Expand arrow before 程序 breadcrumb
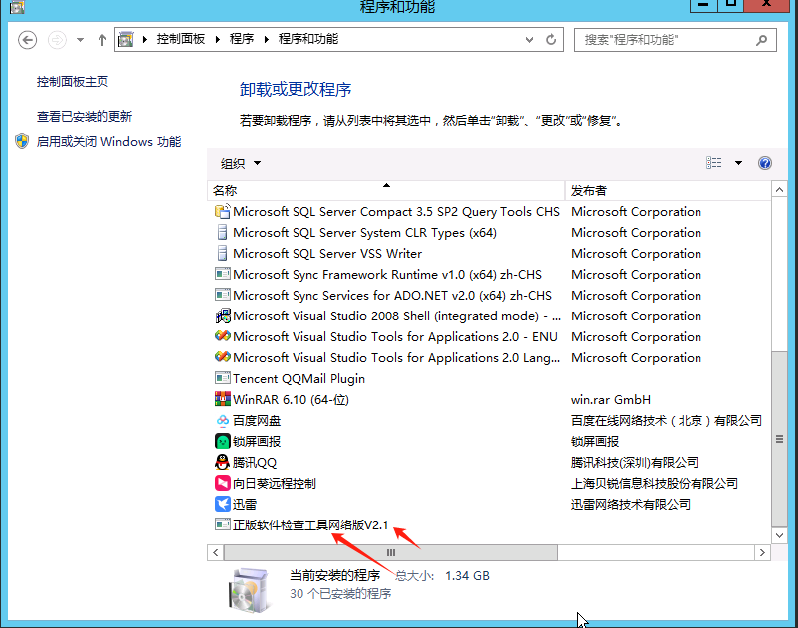This screenshot has width=798, height=628. [x=218, y=39]
